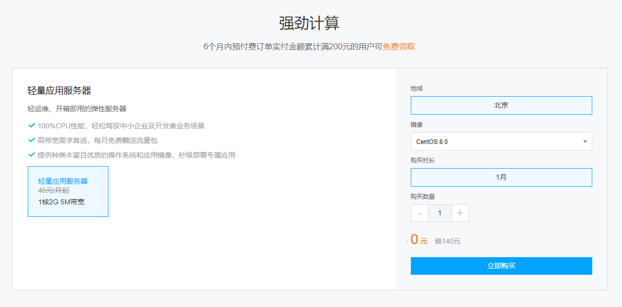Image resolution: width=622 pixels, height=307 pixels.
Task: Click the 省140元 savings text
Action: pyautogui.click(x=448, y=241)
